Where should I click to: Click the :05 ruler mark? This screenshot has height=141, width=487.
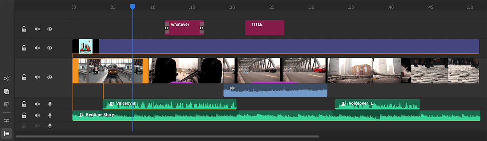tap(112, 7)
